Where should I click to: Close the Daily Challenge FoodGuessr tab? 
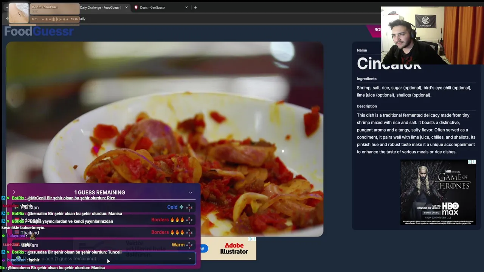126,7
